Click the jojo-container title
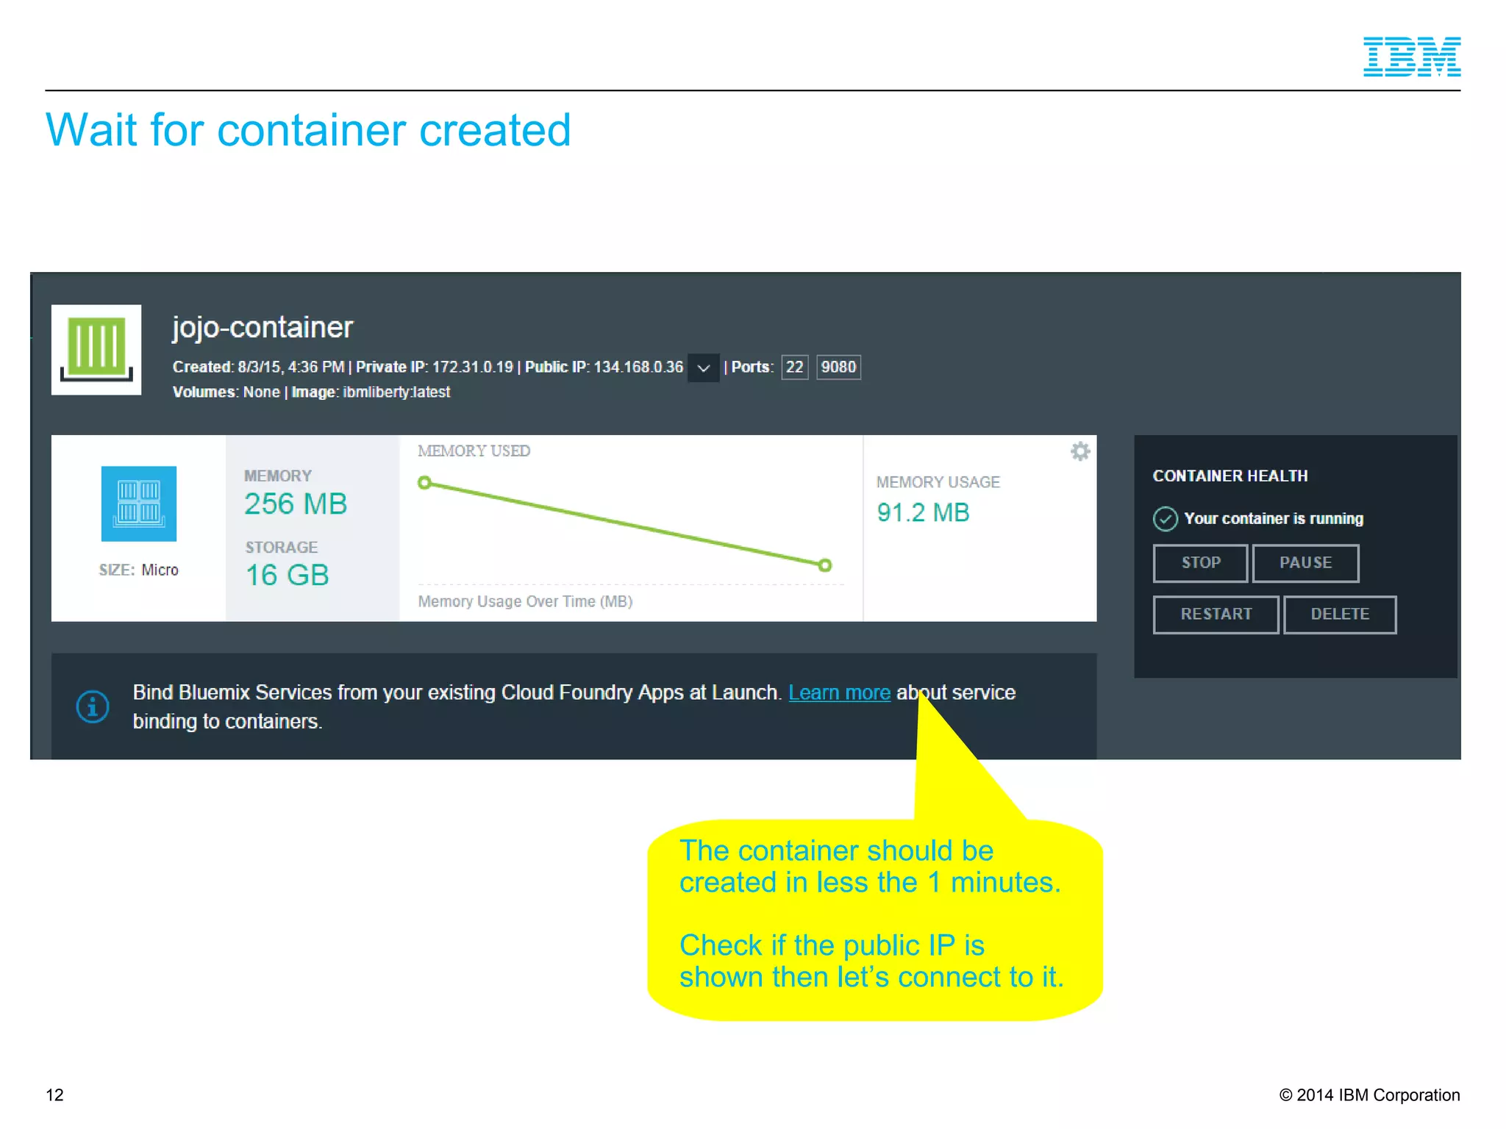 [x=263, y=327]
